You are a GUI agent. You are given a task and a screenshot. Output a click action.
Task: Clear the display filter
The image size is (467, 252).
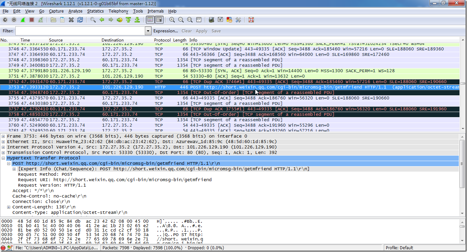tap(187, 31)
